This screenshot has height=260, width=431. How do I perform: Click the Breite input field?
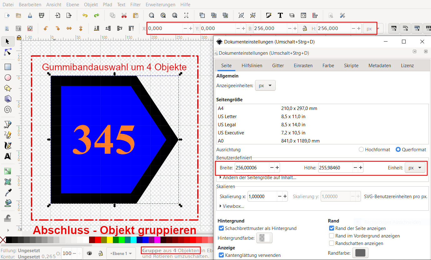(252, 168)
